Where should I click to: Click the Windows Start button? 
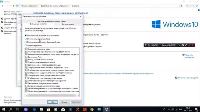coord(3,109)
